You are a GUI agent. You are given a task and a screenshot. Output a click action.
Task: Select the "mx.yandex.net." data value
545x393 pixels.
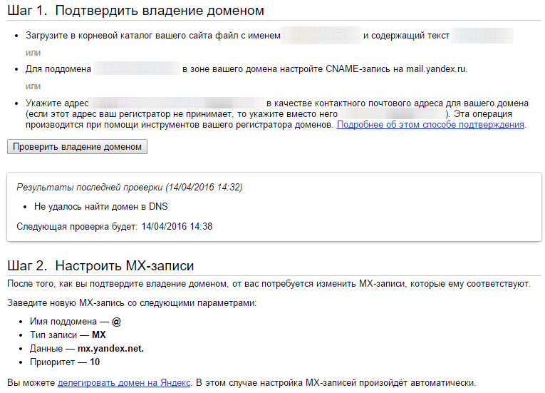click(110, 349)
